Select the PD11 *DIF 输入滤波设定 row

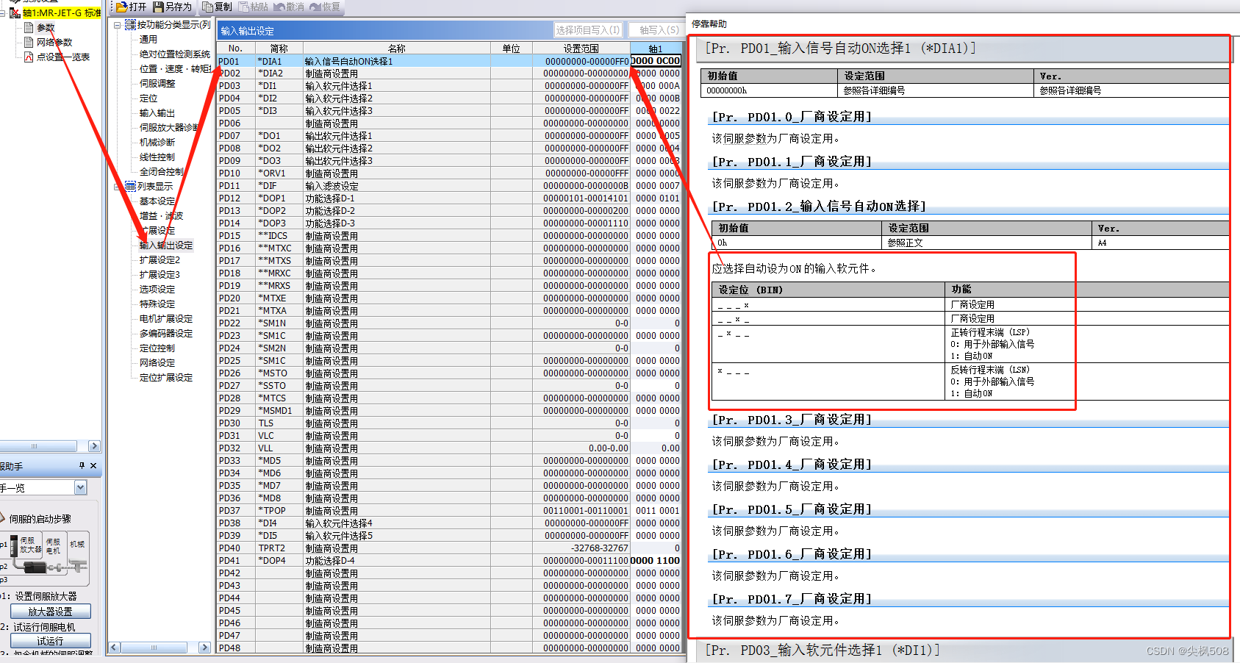(449, 186)
